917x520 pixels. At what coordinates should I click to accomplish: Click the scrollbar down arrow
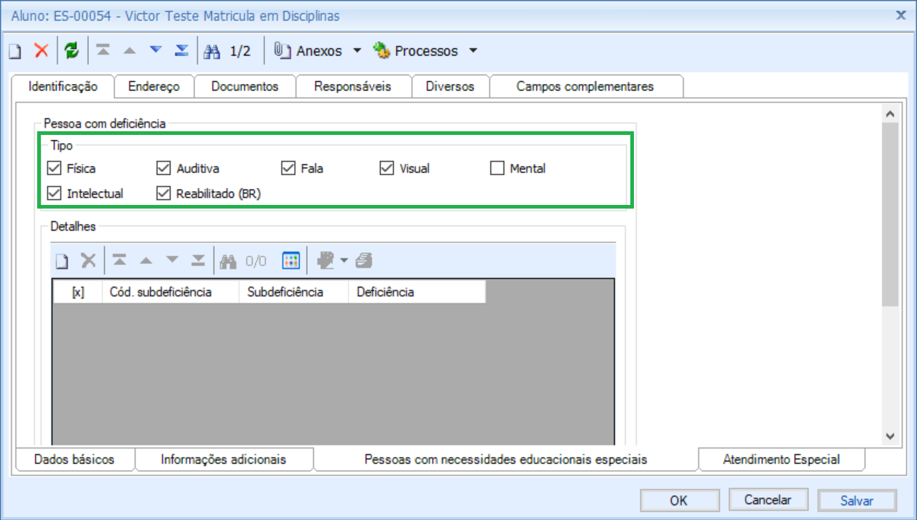coord(889,436)
